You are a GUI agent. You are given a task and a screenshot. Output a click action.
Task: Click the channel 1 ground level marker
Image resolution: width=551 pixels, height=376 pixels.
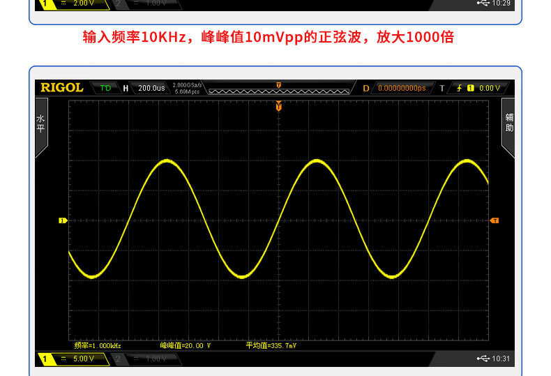(62, 220)
